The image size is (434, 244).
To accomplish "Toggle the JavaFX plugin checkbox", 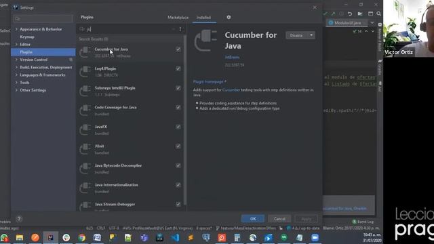I will click(x=178, y=127).
